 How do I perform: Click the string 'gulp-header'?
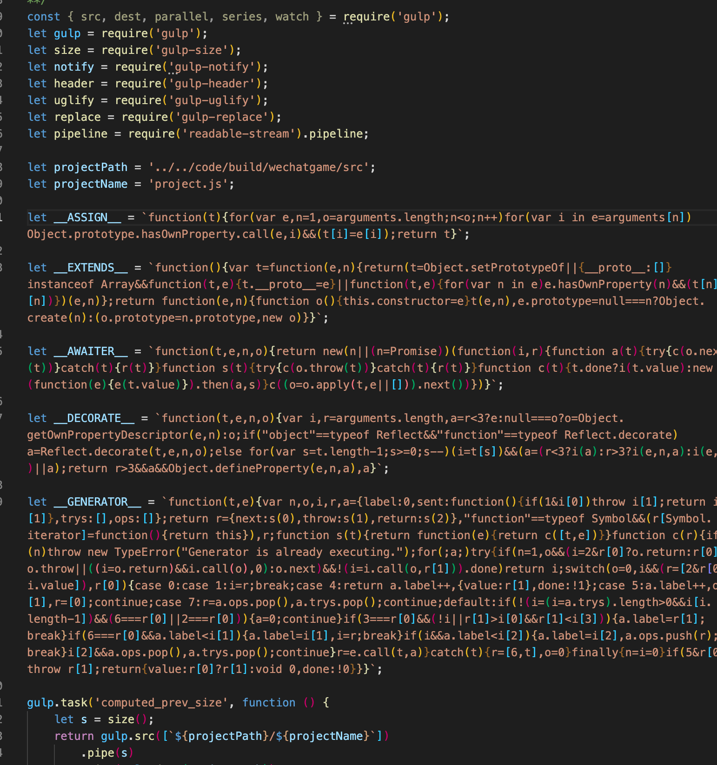pos(212,84)
